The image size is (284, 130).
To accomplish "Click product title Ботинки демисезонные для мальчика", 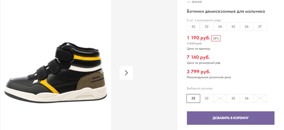I will 226,11.
